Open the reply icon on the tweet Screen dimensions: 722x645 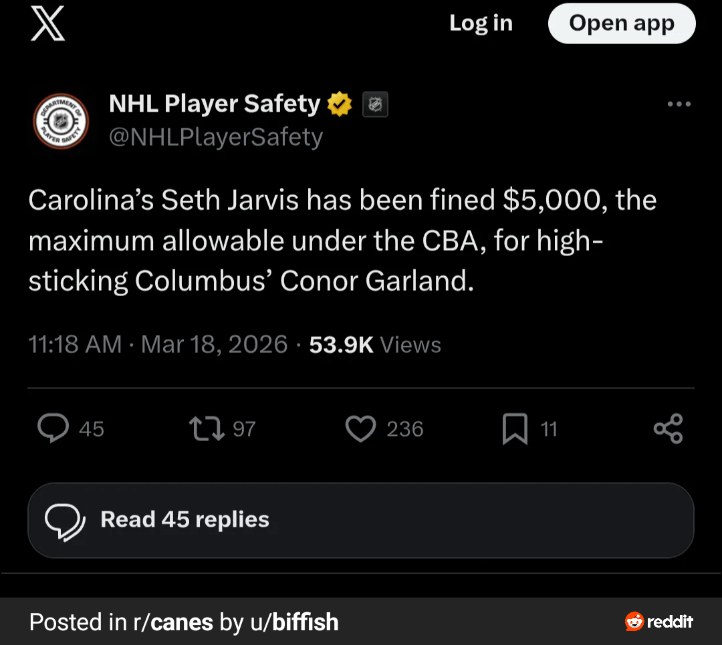(53, 428)
